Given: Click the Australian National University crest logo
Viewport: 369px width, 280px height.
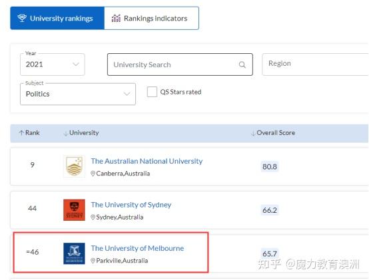Looking at the screenshot, I should coord(74,166).
